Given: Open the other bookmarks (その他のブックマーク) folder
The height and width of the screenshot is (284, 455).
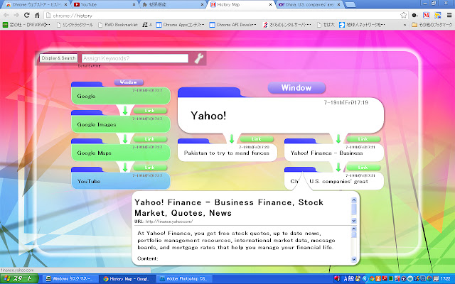Looking at the screenshot, I should (x=432, y=25).
